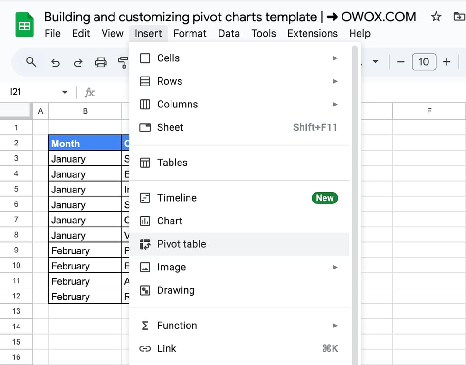The height and width of the screenshot is (365, 466).
Task: Open the Edit menu
Action: (x=81, y=34)
